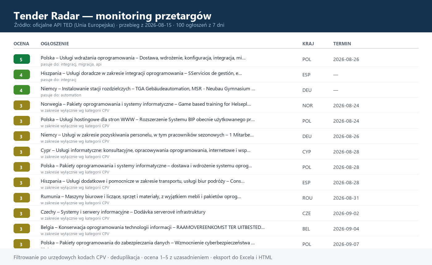Click the OCENA column header
Viewport: 432px width, 265px height.
(21, 44)
